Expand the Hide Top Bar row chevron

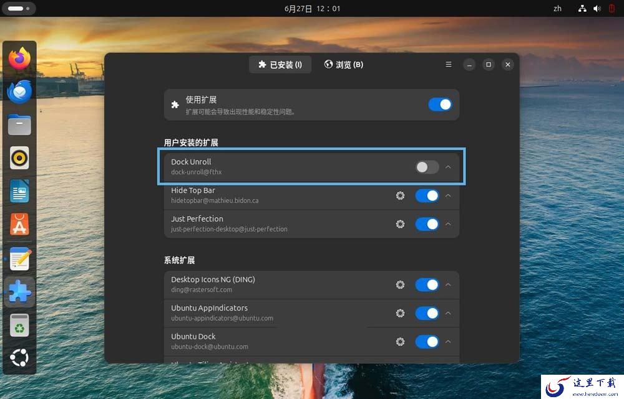[x=448, y=195]
